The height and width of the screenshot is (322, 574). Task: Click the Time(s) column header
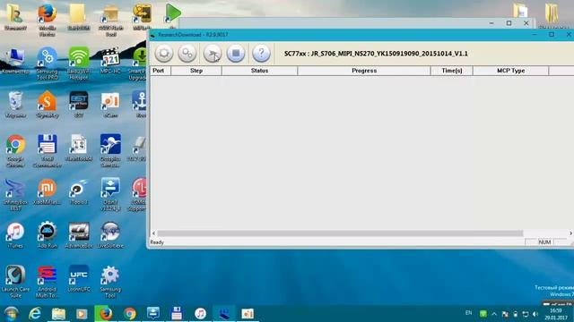click(452, 71)
